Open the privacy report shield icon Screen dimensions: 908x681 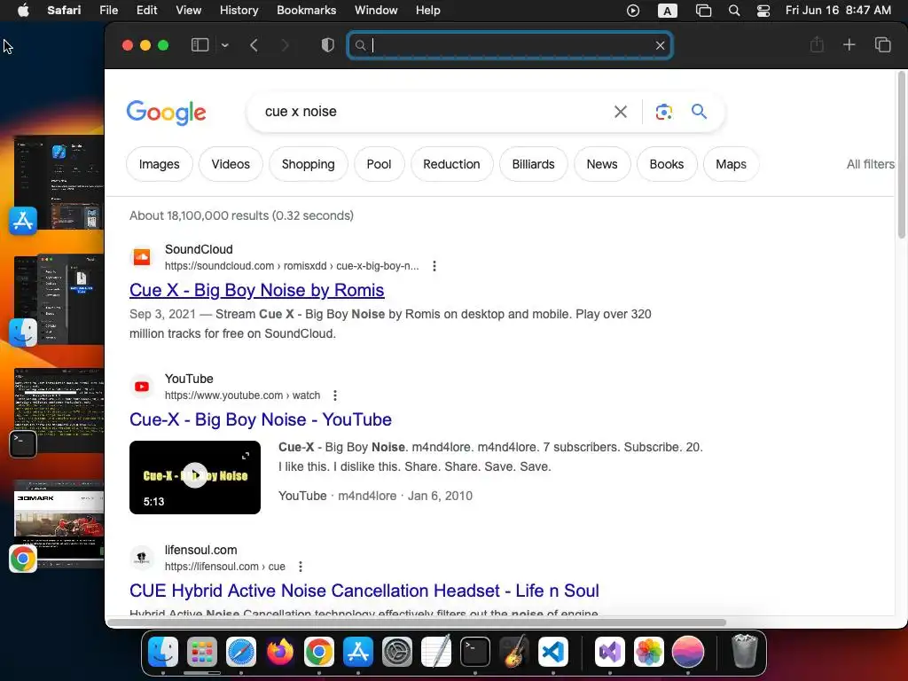(328, 45)
